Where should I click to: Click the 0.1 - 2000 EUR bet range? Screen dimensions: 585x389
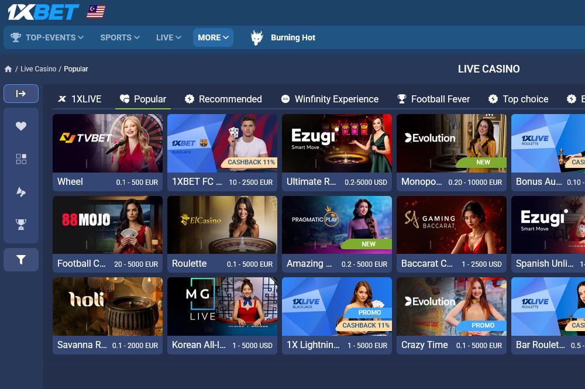pyautogui.click(x=135, y=346)
